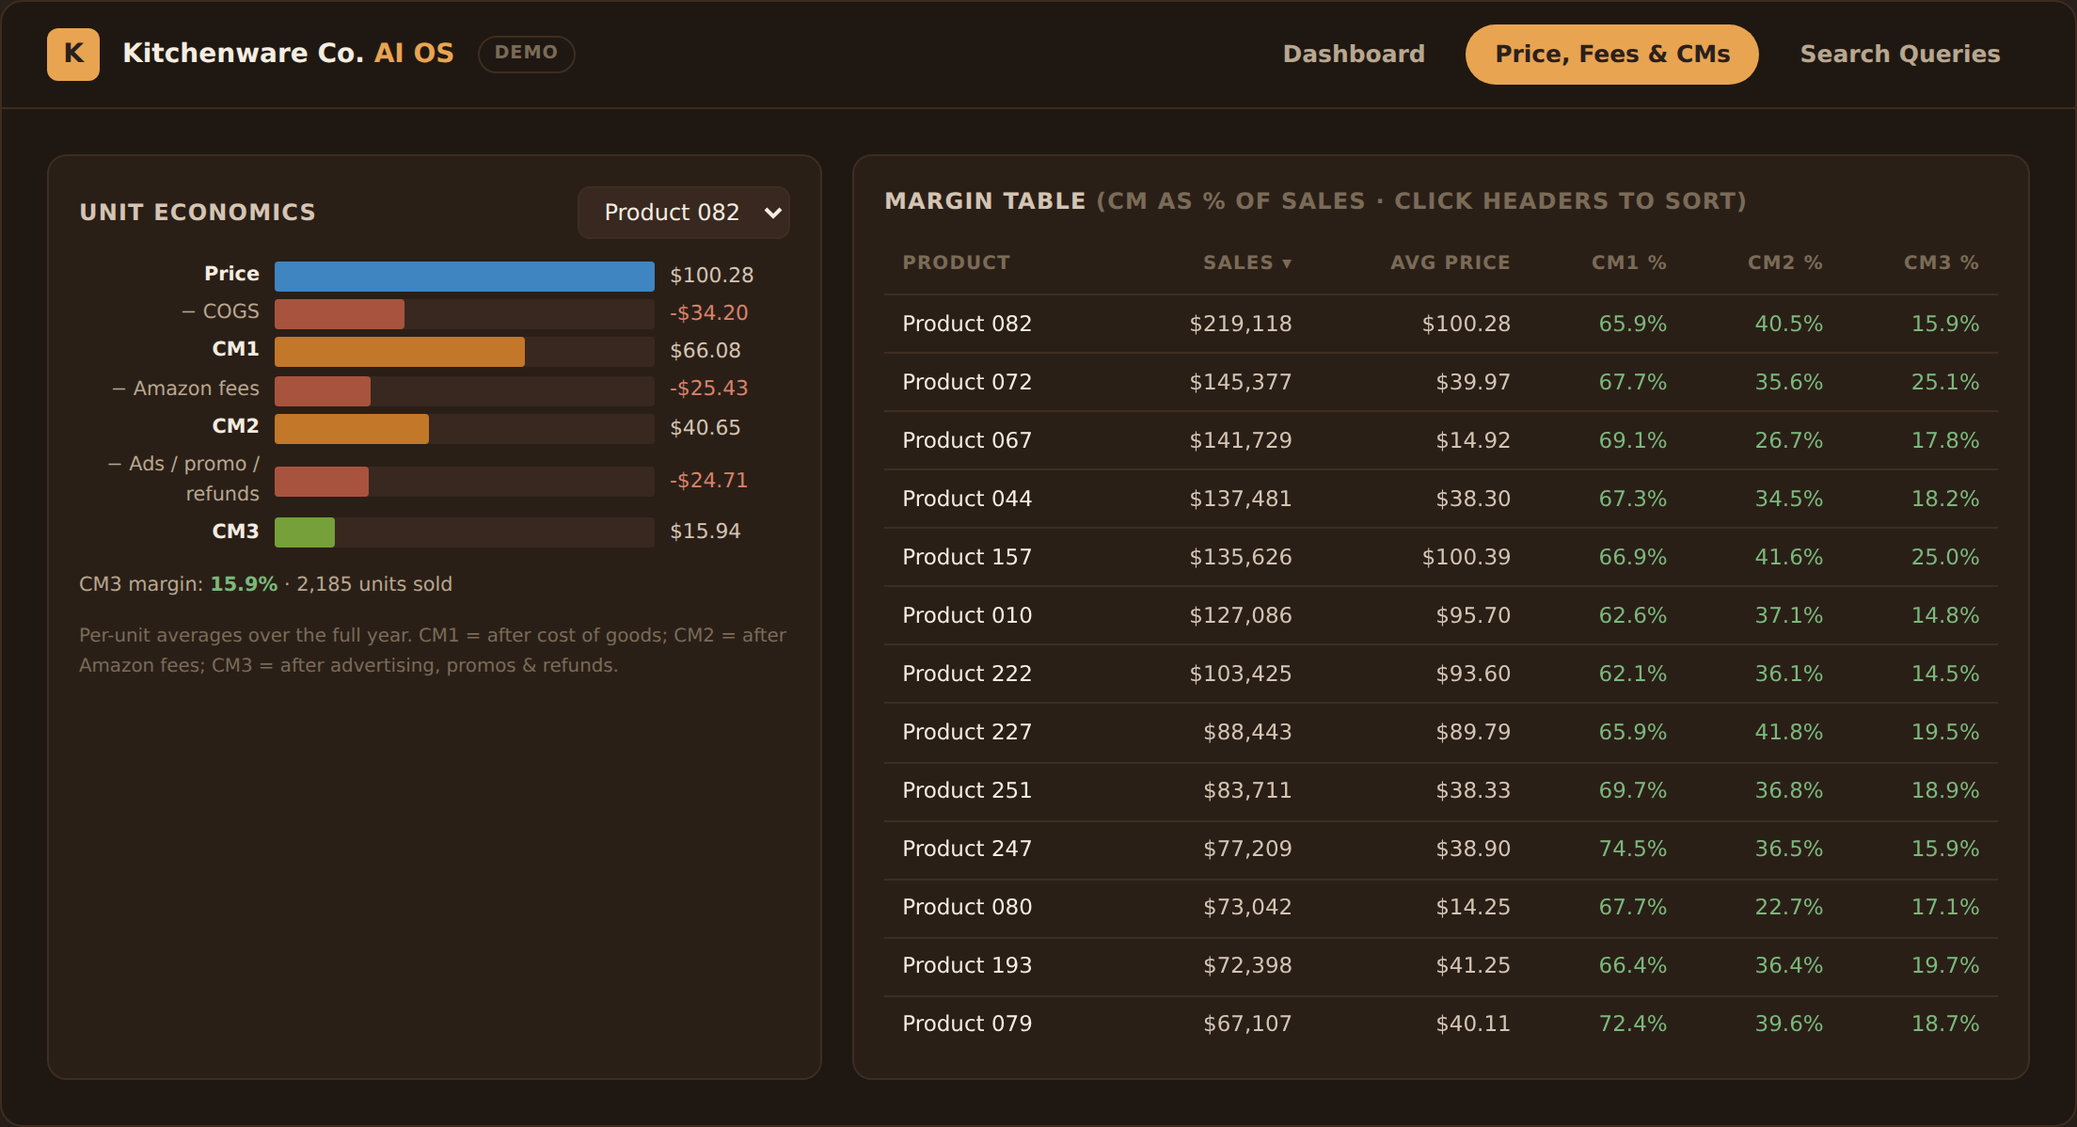2077x1127 pixels.
Task: Click CM1 value 74.5%
Action: 1633,849
